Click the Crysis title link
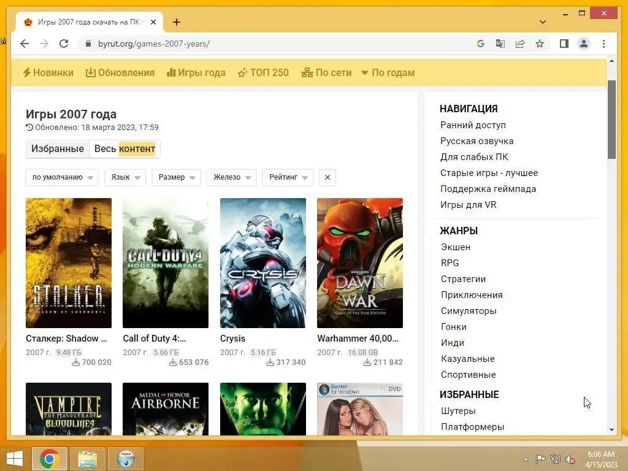The image size is (628, 471). point(232,339)
